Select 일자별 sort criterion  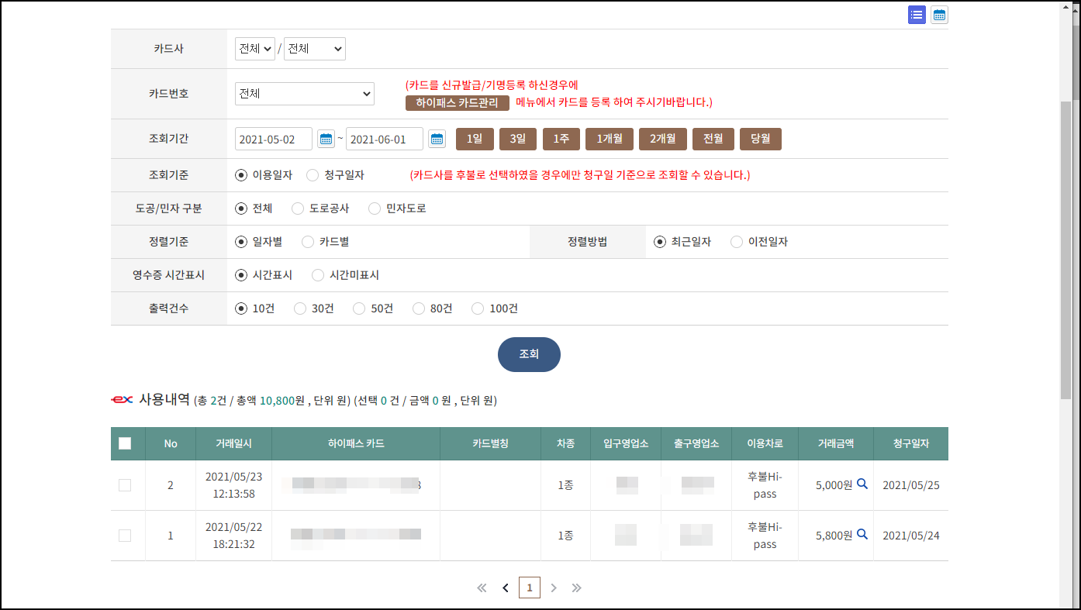pyautogui.click(x=241, y=242)
